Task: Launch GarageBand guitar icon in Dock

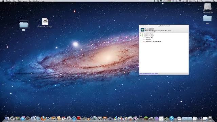Action: 89,118
